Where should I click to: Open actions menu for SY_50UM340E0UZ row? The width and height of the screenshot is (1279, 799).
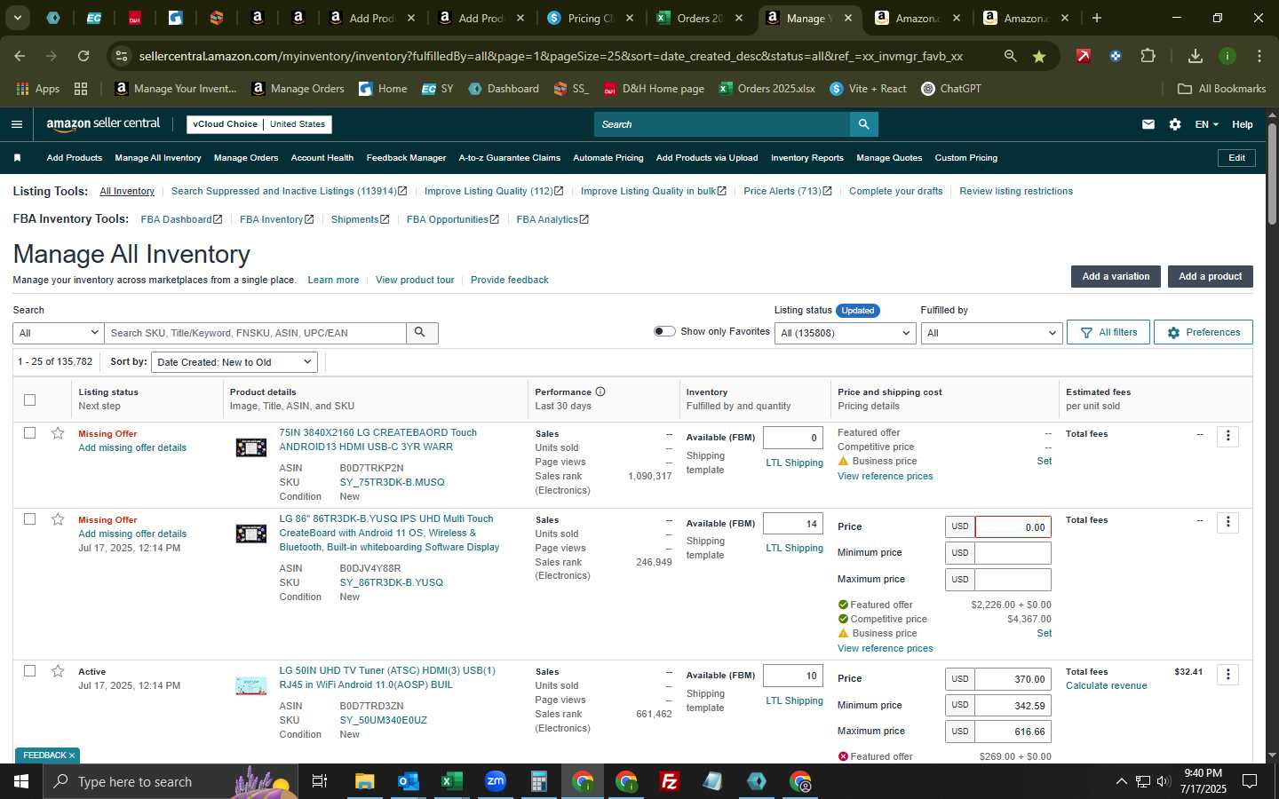1228,675
